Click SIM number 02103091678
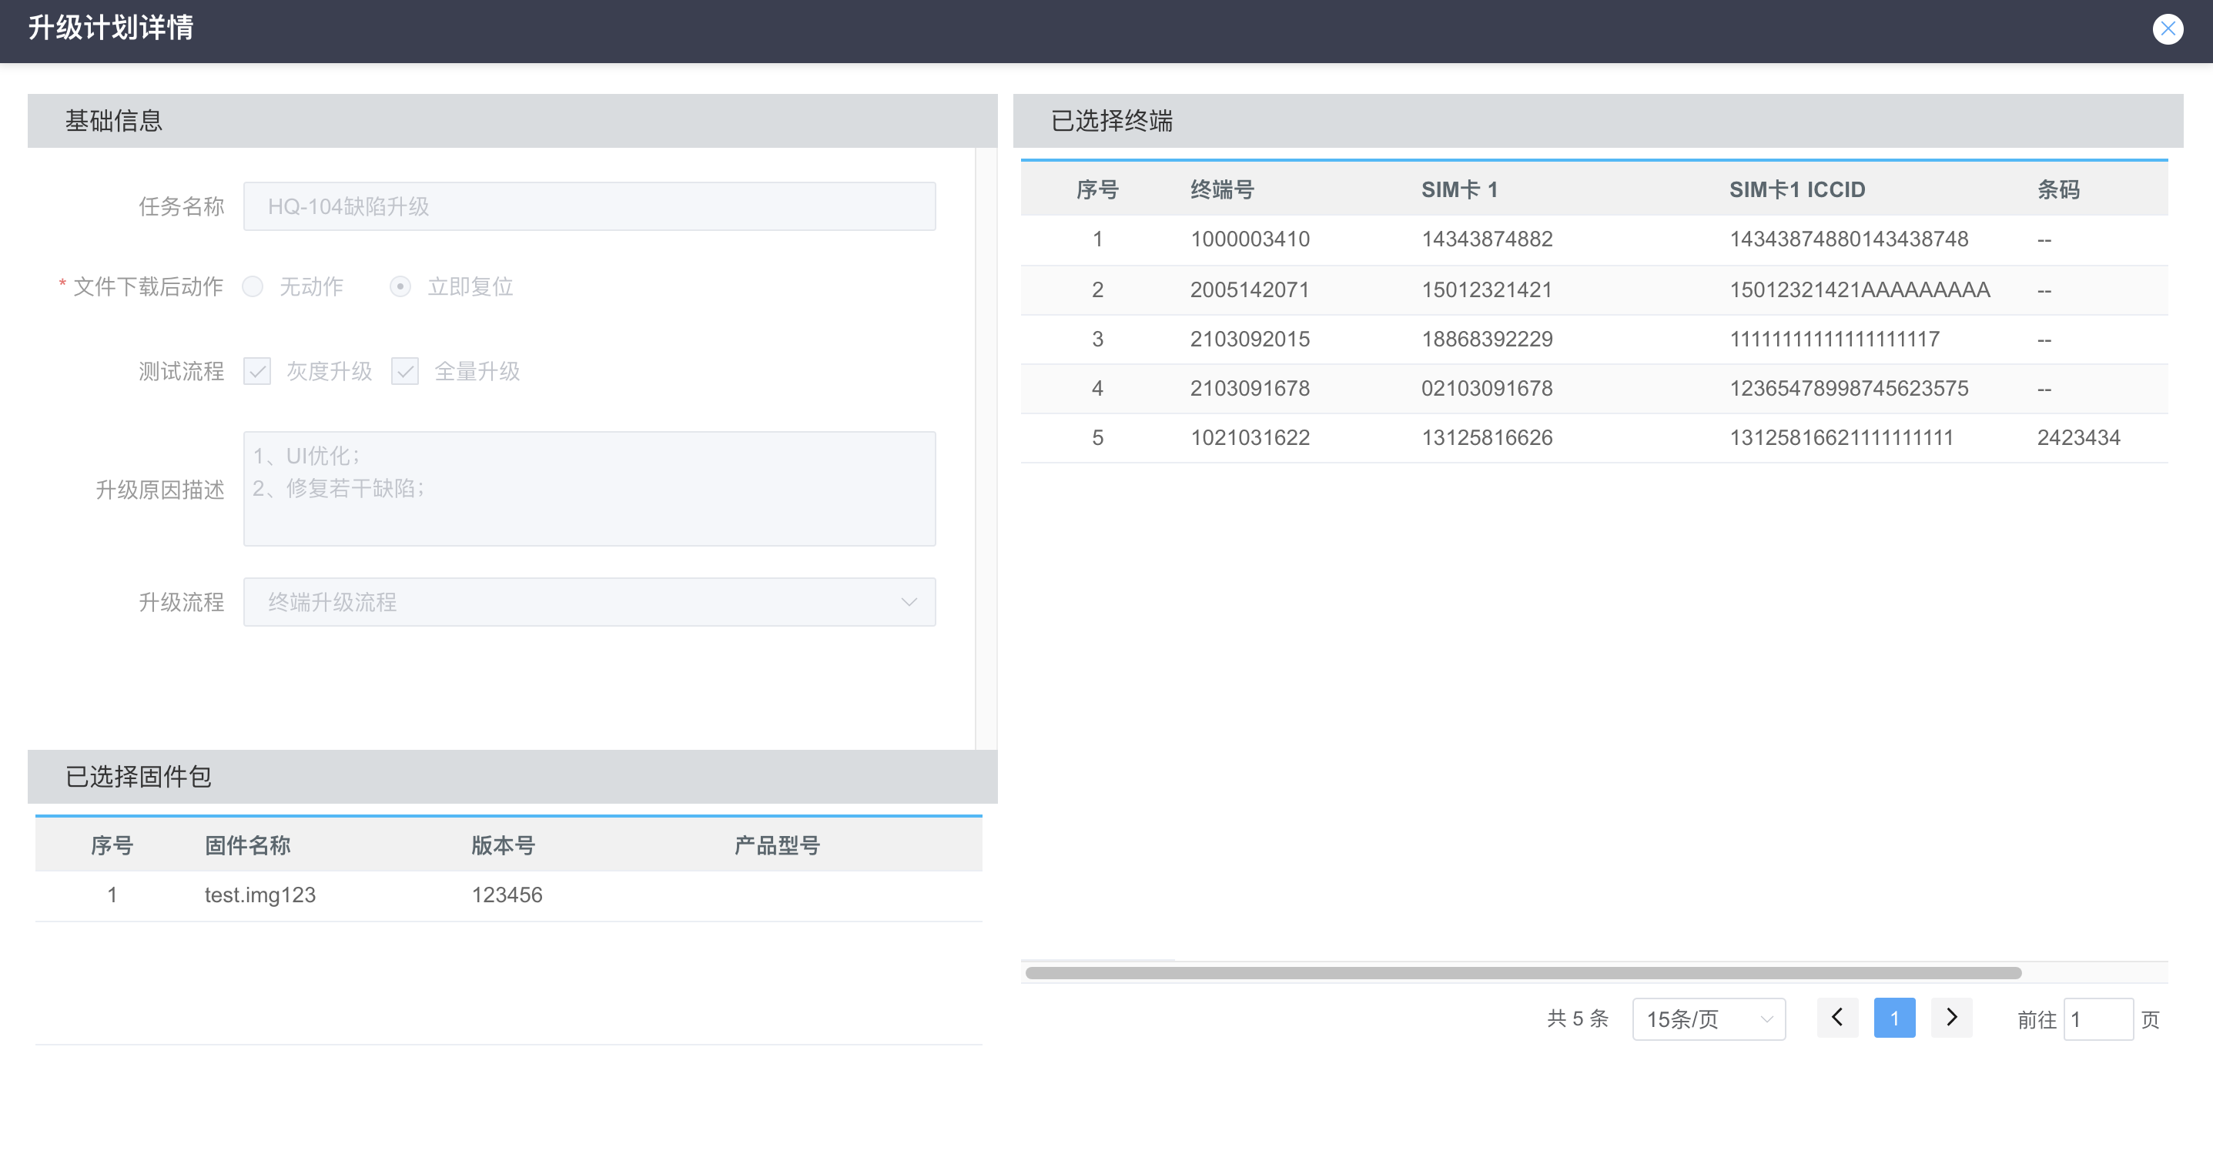This screenshot has height=1164, width=2213. (1487, 388)
